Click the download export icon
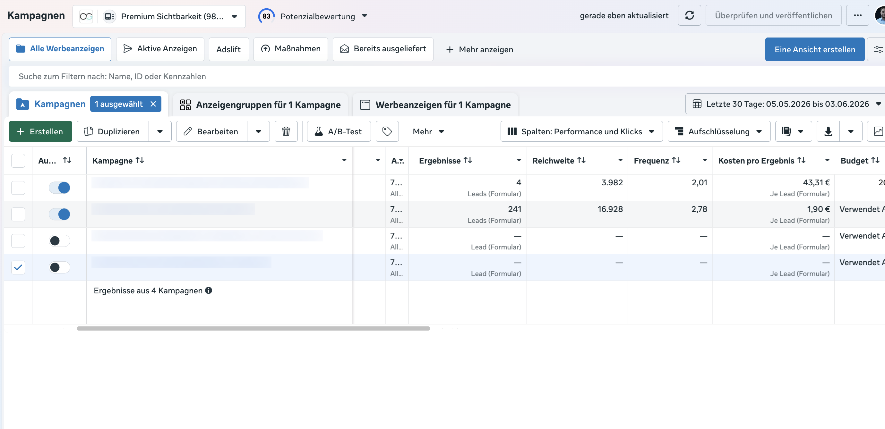The image size is (885, 429). 828,131
